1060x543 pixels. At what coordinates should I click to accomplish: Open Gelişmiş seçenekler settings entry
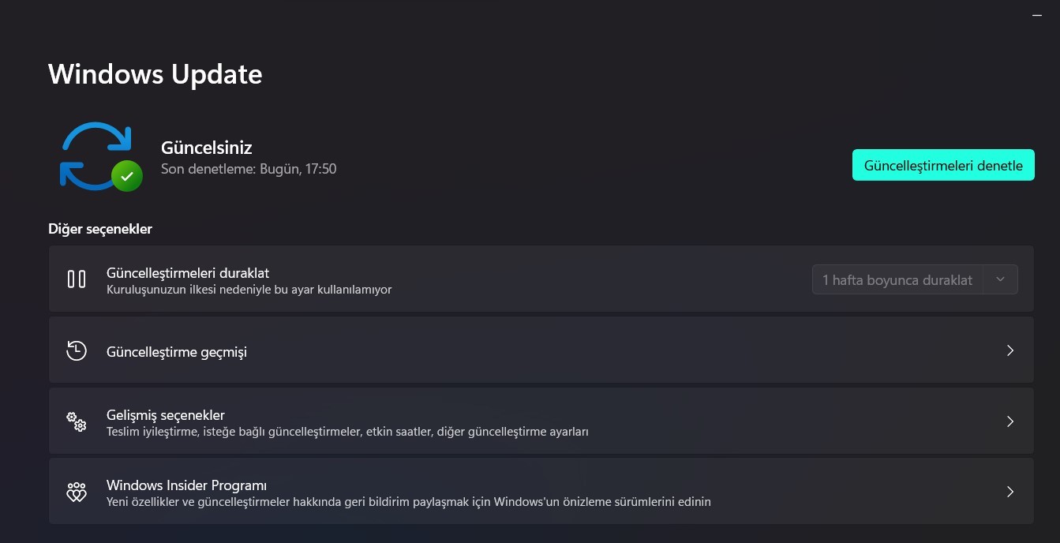(541, 421)
